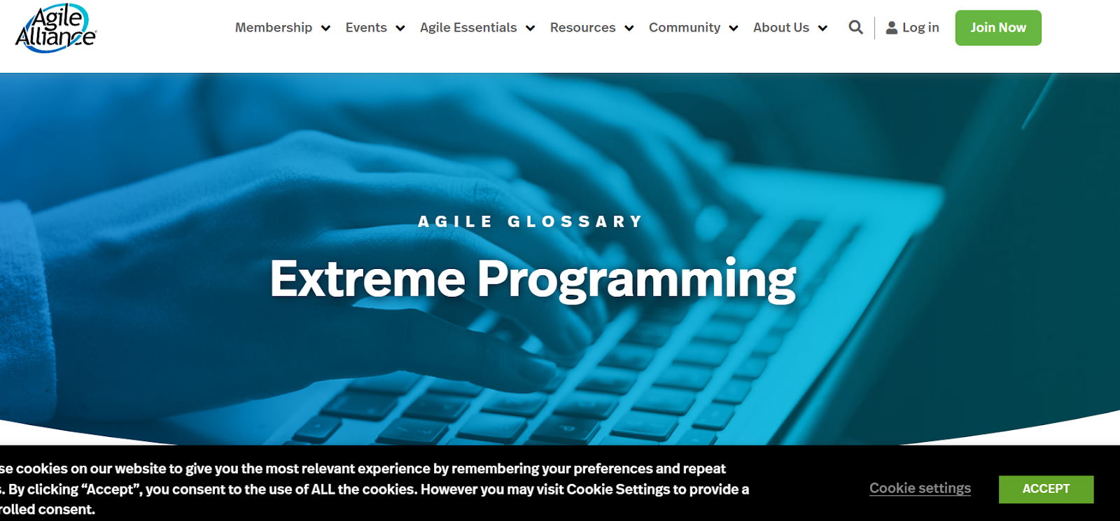Open the Membership menu
1120x521 pixels.
click(274, 27)
